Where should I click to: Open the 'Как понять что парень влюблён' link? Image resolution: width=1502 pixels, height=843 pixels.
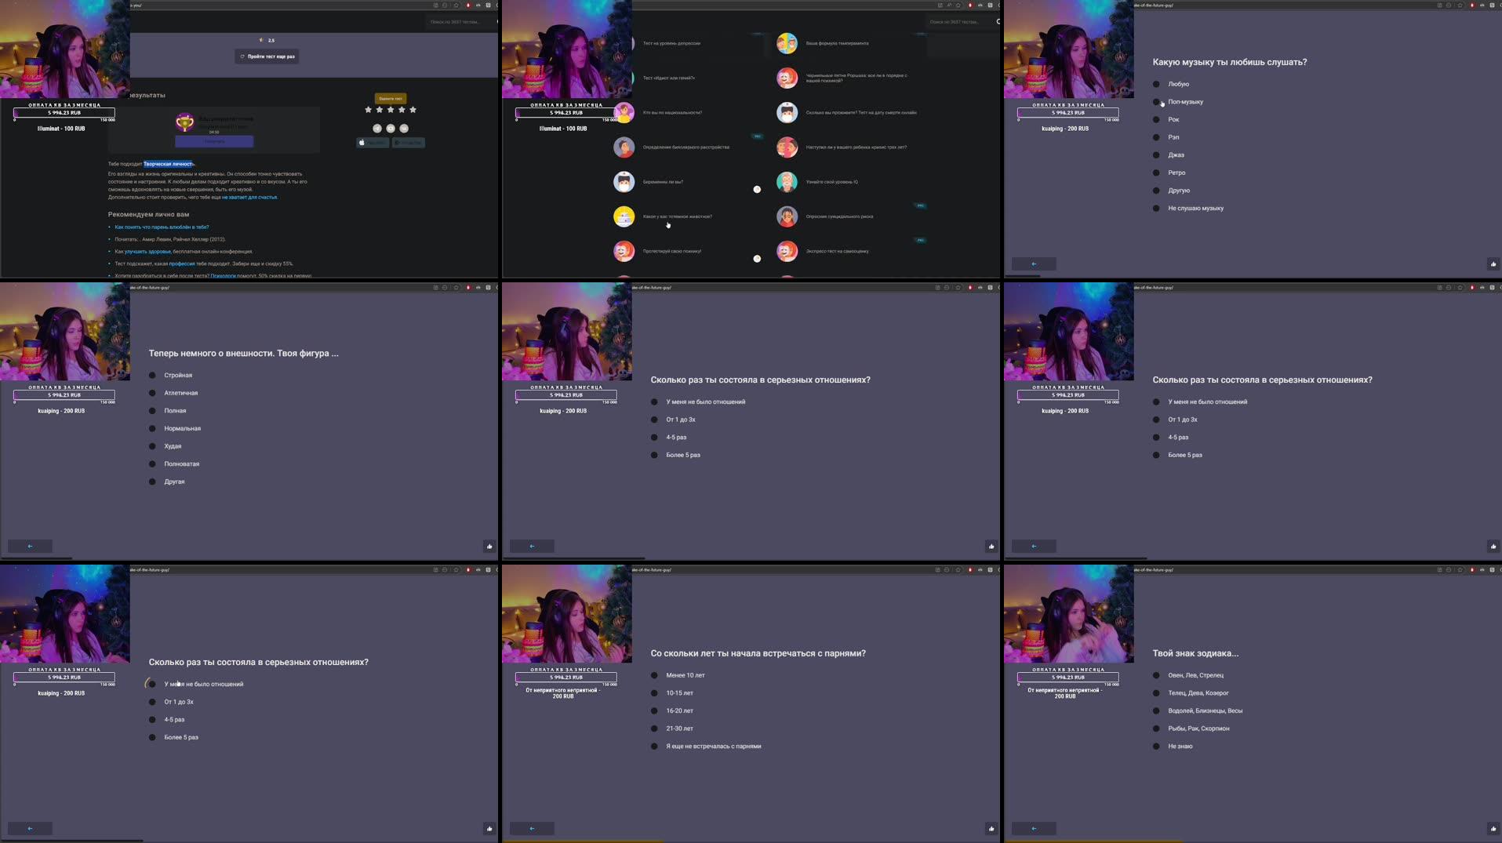click(x=161, y=227)
